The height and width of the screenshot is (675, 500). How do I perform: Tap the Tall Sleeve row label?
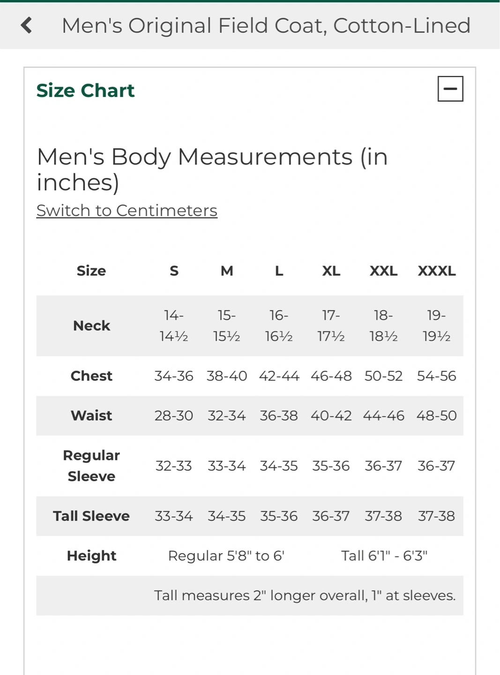[x=91, y=516]
